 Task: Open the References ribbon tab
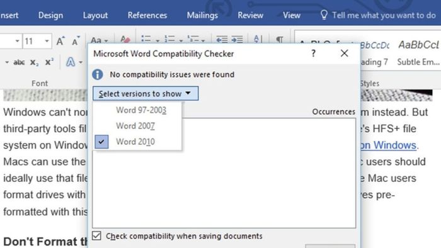coord(147,15)
